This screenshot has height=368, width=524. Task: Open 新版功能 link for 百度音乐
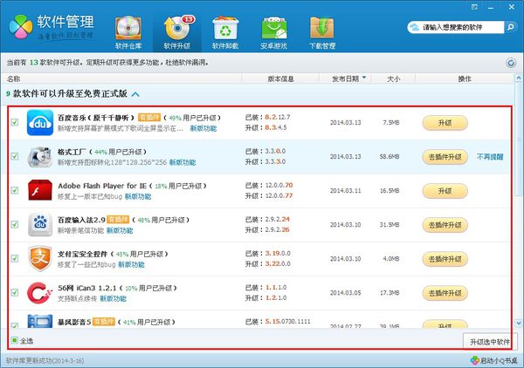coord(203,128)
